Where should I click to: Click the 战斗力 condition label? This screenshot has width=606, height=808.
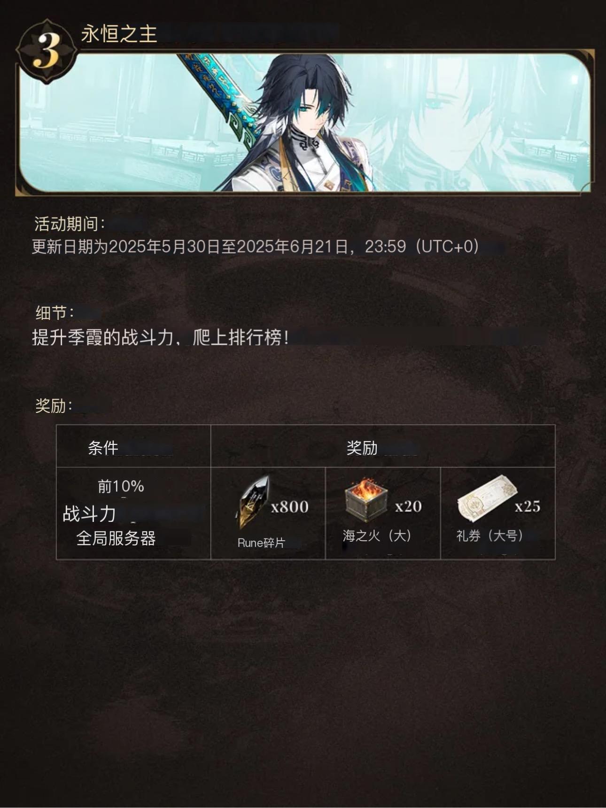tap(89, 513)
